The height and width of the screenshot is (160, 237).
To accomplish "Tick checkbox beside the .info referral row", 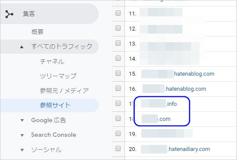I will coord(118,103).
